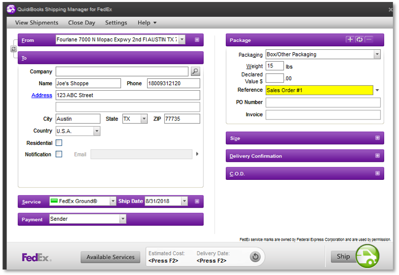Click the company search magnifier icon

(x=195, y=71)
